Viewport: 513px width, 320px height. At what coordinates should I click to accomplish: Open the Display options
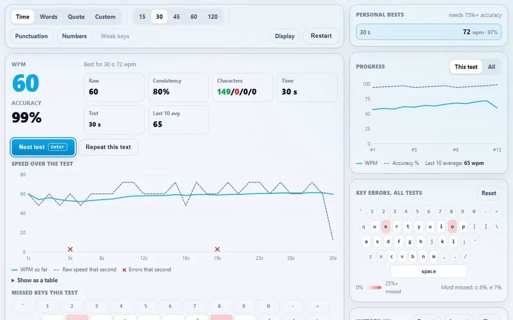(285, 36)
